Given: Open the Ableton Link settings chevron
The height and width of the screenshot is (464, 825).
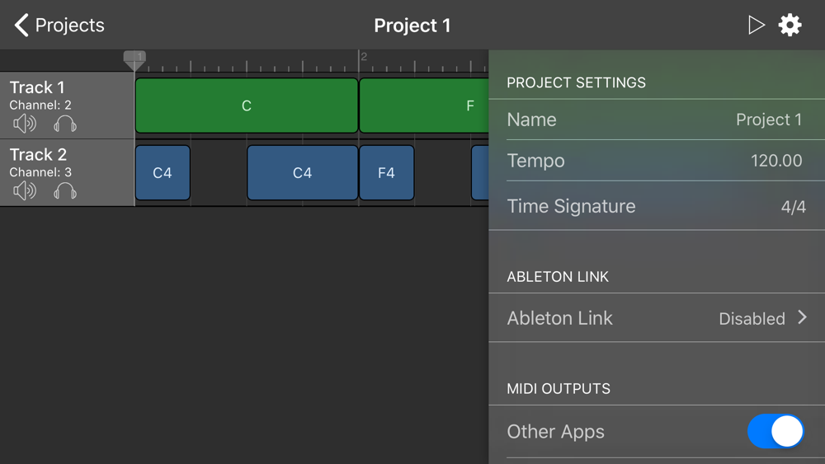Looking at the screenshot, I should [802, 317].
